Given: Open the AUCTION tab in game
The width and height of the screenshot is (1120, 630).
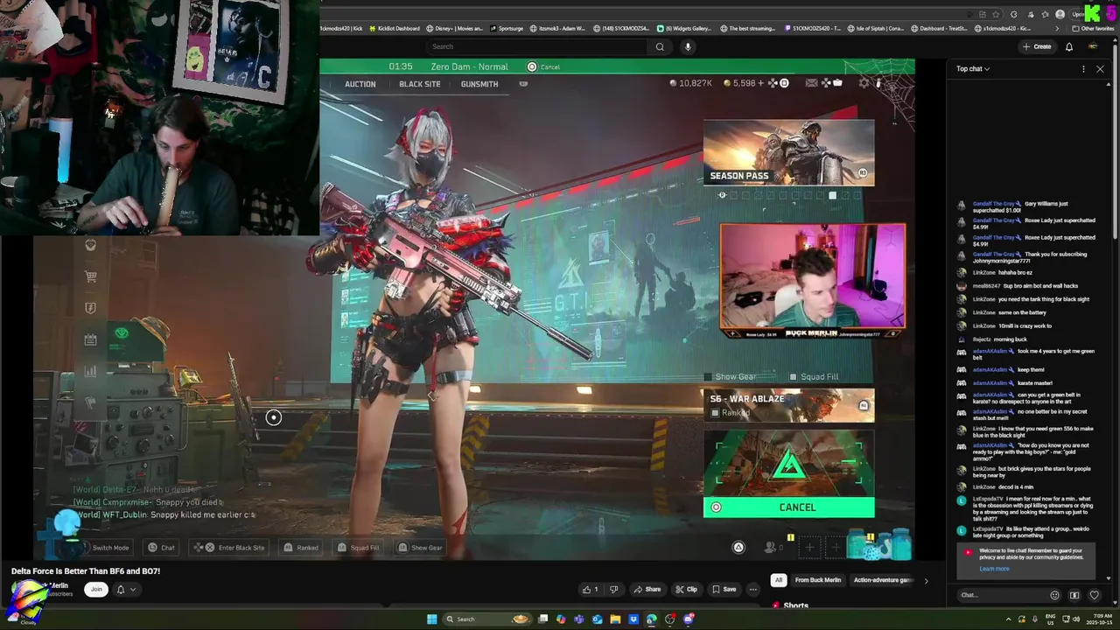Looking at the screenshot, I should 360,84.
